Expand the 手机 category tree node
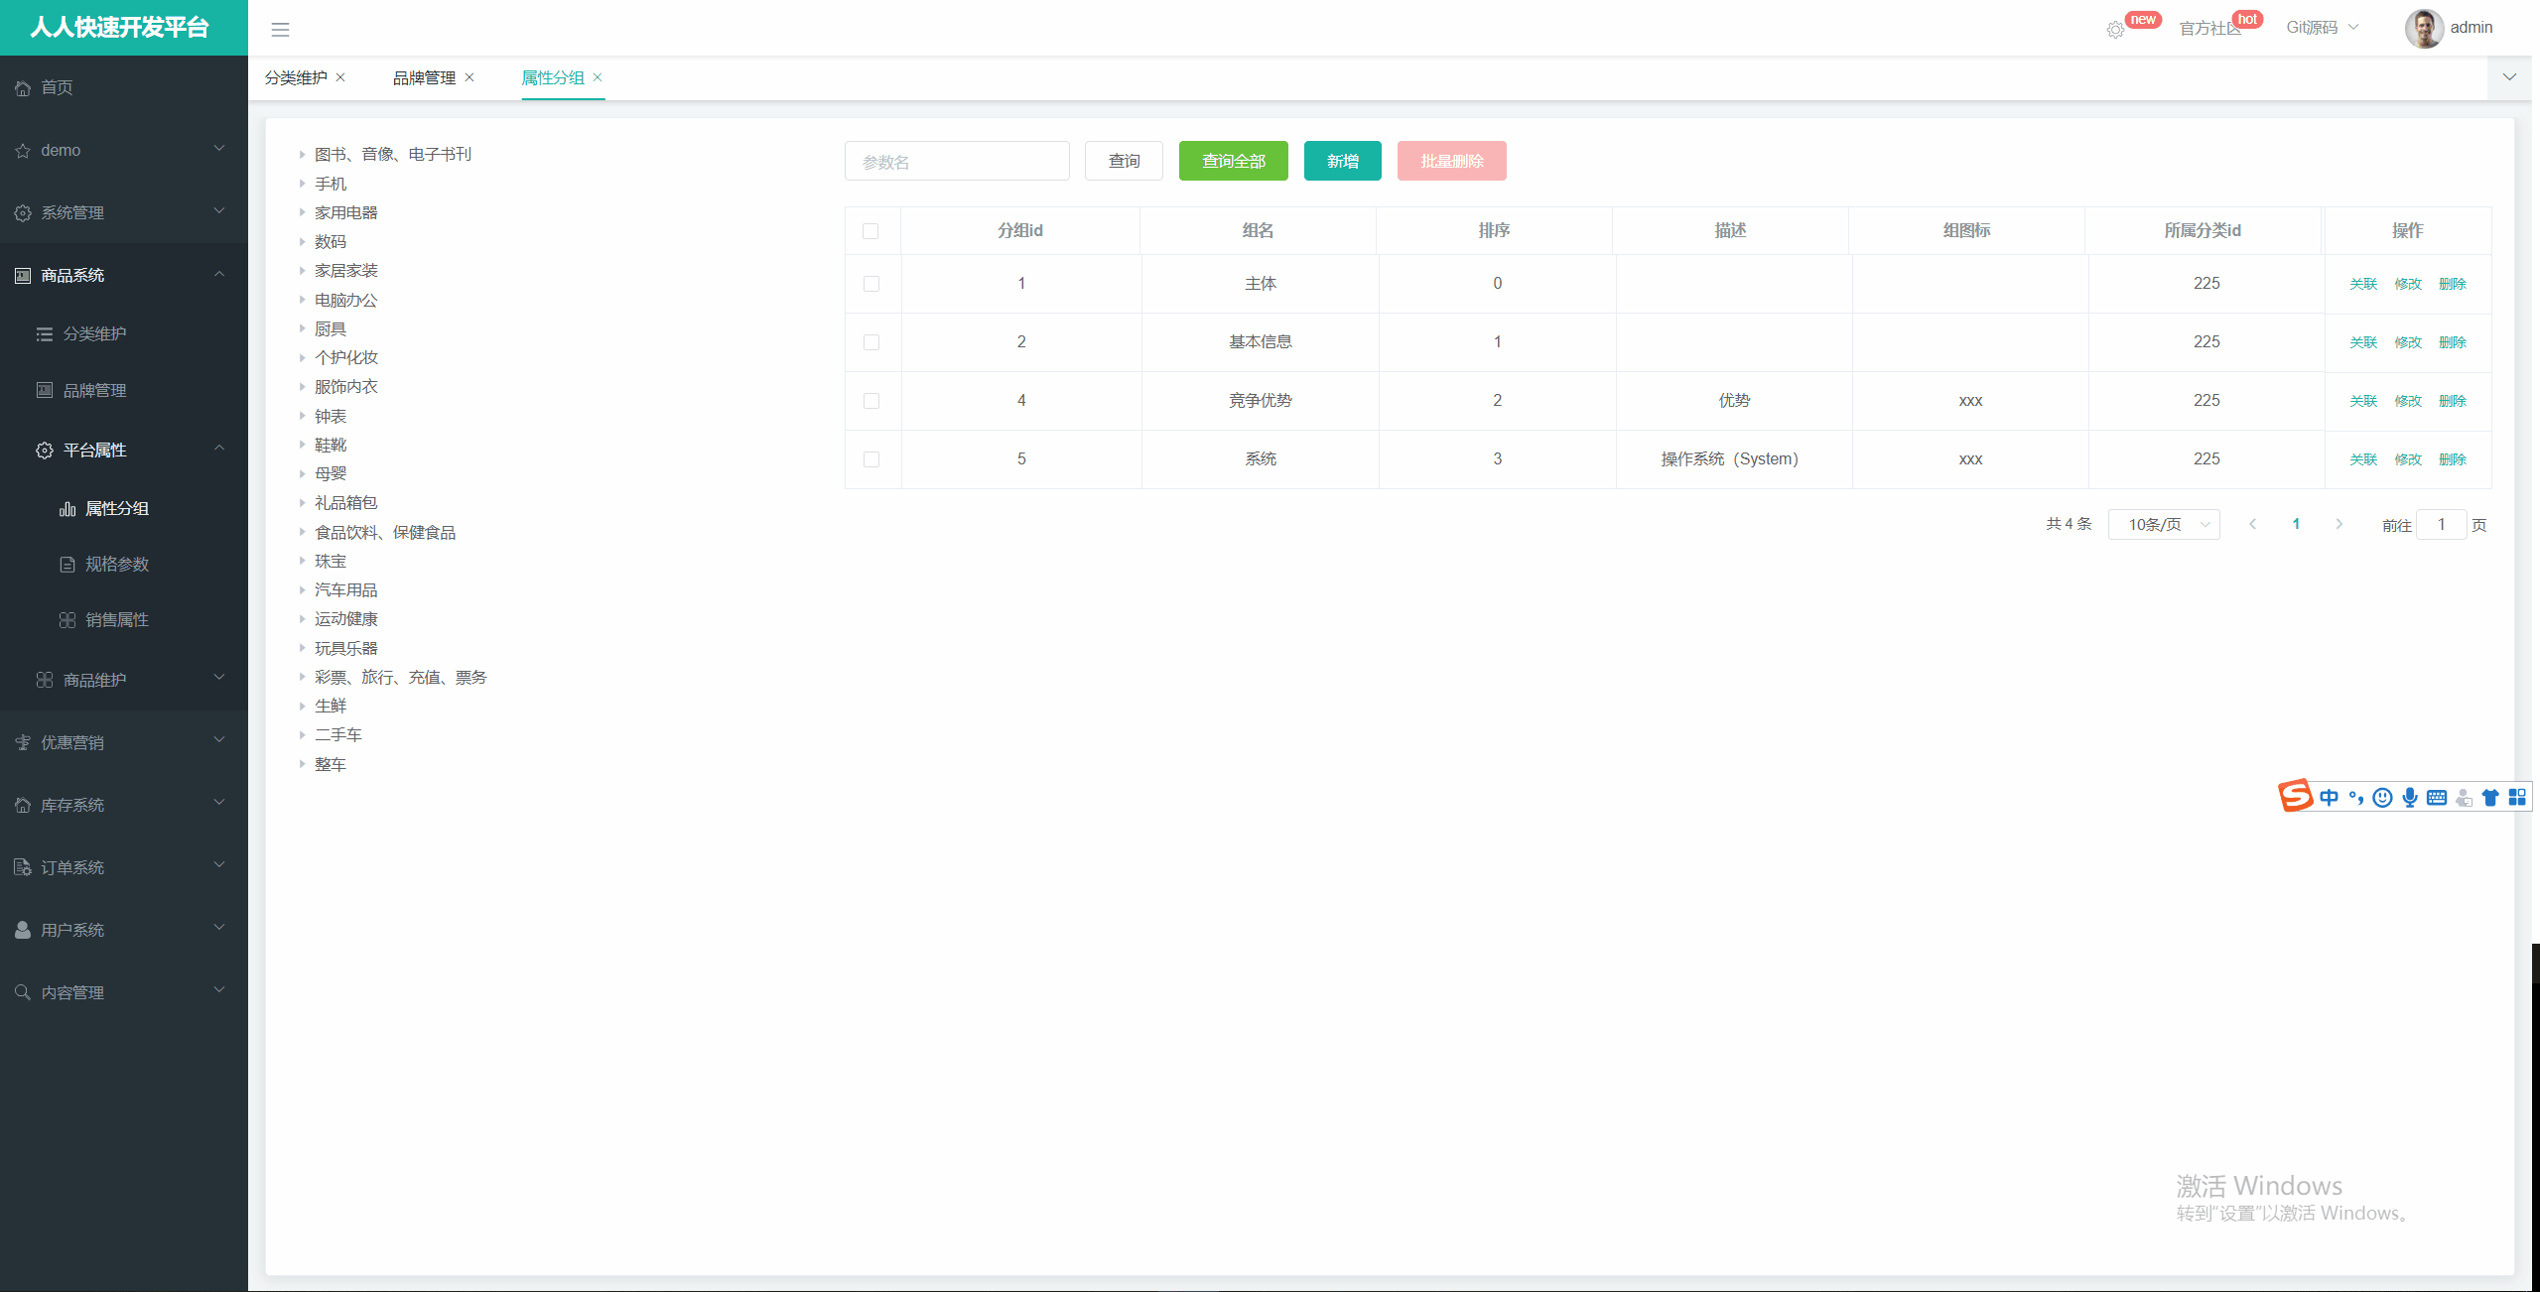2540x1292 pixels. pos(302,184)
